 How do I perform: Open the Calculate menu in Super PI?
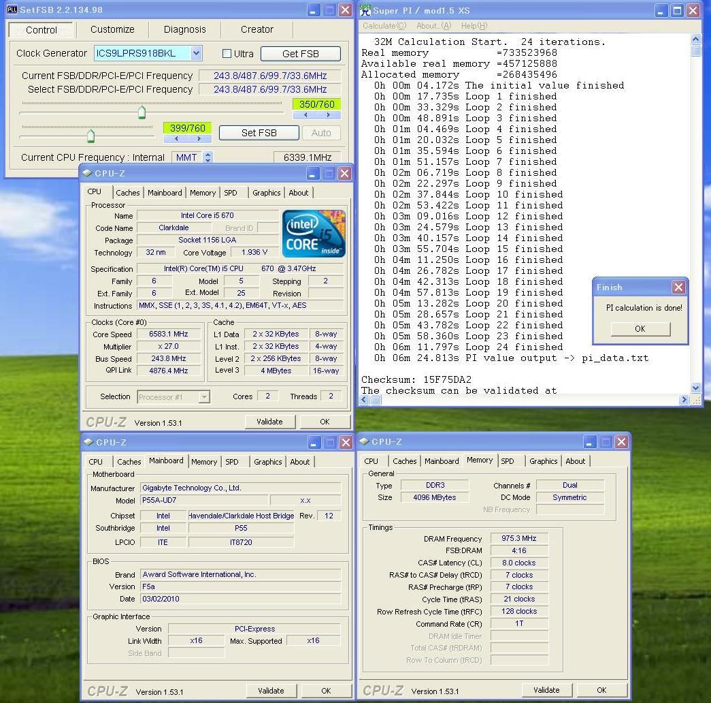(x=384, y=26)
